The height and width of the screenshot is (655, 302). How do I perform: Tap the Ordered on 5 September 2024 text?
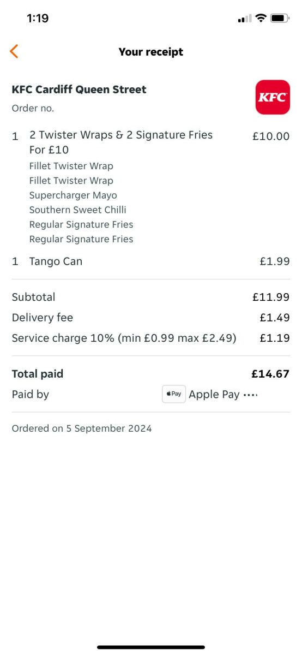pos(82,428)
